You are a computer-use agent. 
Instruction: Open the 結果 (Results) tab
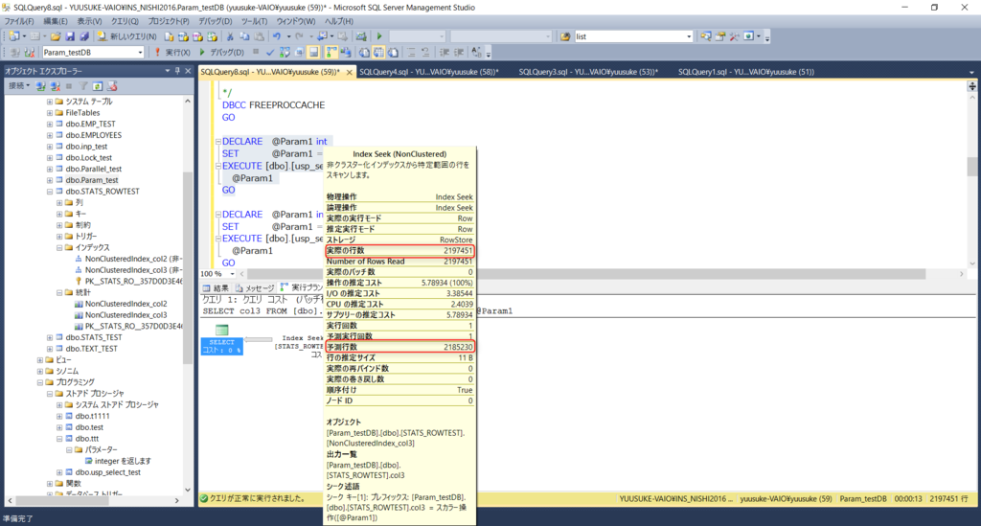click(x=216, y=287)
